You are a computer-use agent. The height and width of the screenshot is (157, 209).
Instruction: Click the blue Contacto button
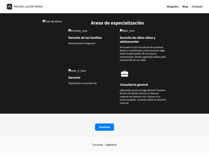(104, 127)
